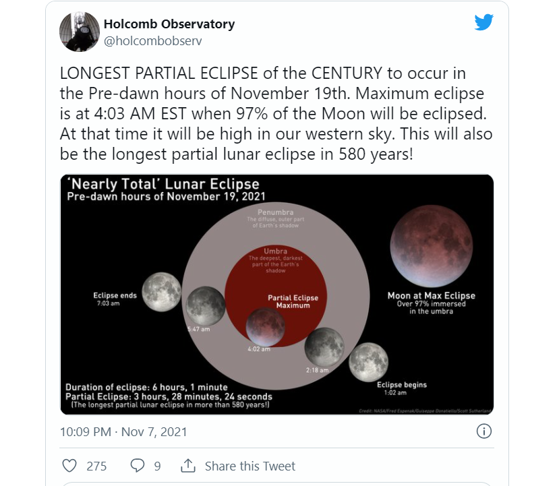The image size is (559, 486).
Task: Open replies via speech bubble icon
Action: click(x=138, y=466)
